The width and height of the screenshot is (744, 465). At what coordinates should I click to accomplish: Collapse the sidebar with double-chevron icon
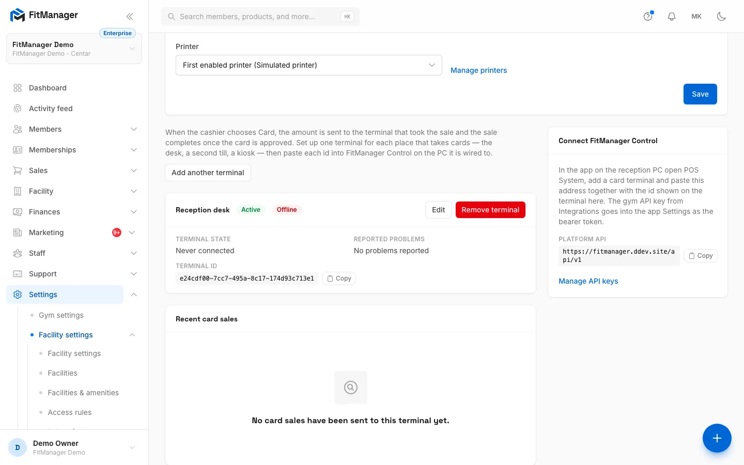pyautogui.click(x=130, y=17)
